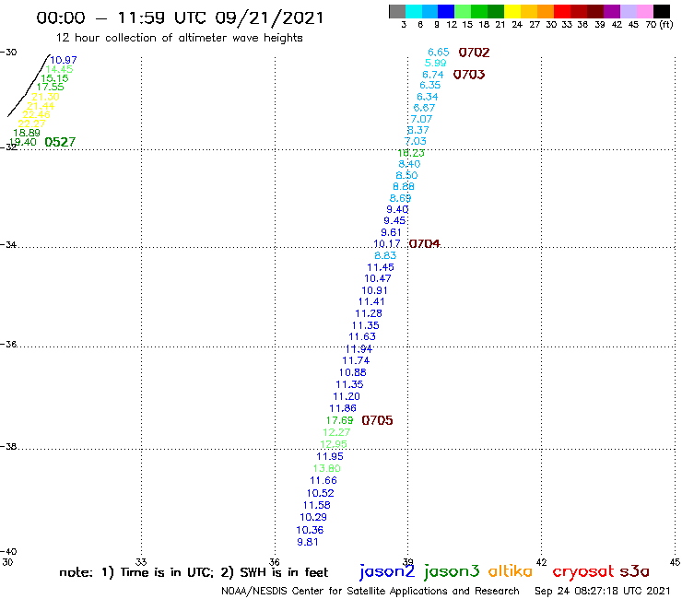Click latitude axis label -34

tap(8, 244)
